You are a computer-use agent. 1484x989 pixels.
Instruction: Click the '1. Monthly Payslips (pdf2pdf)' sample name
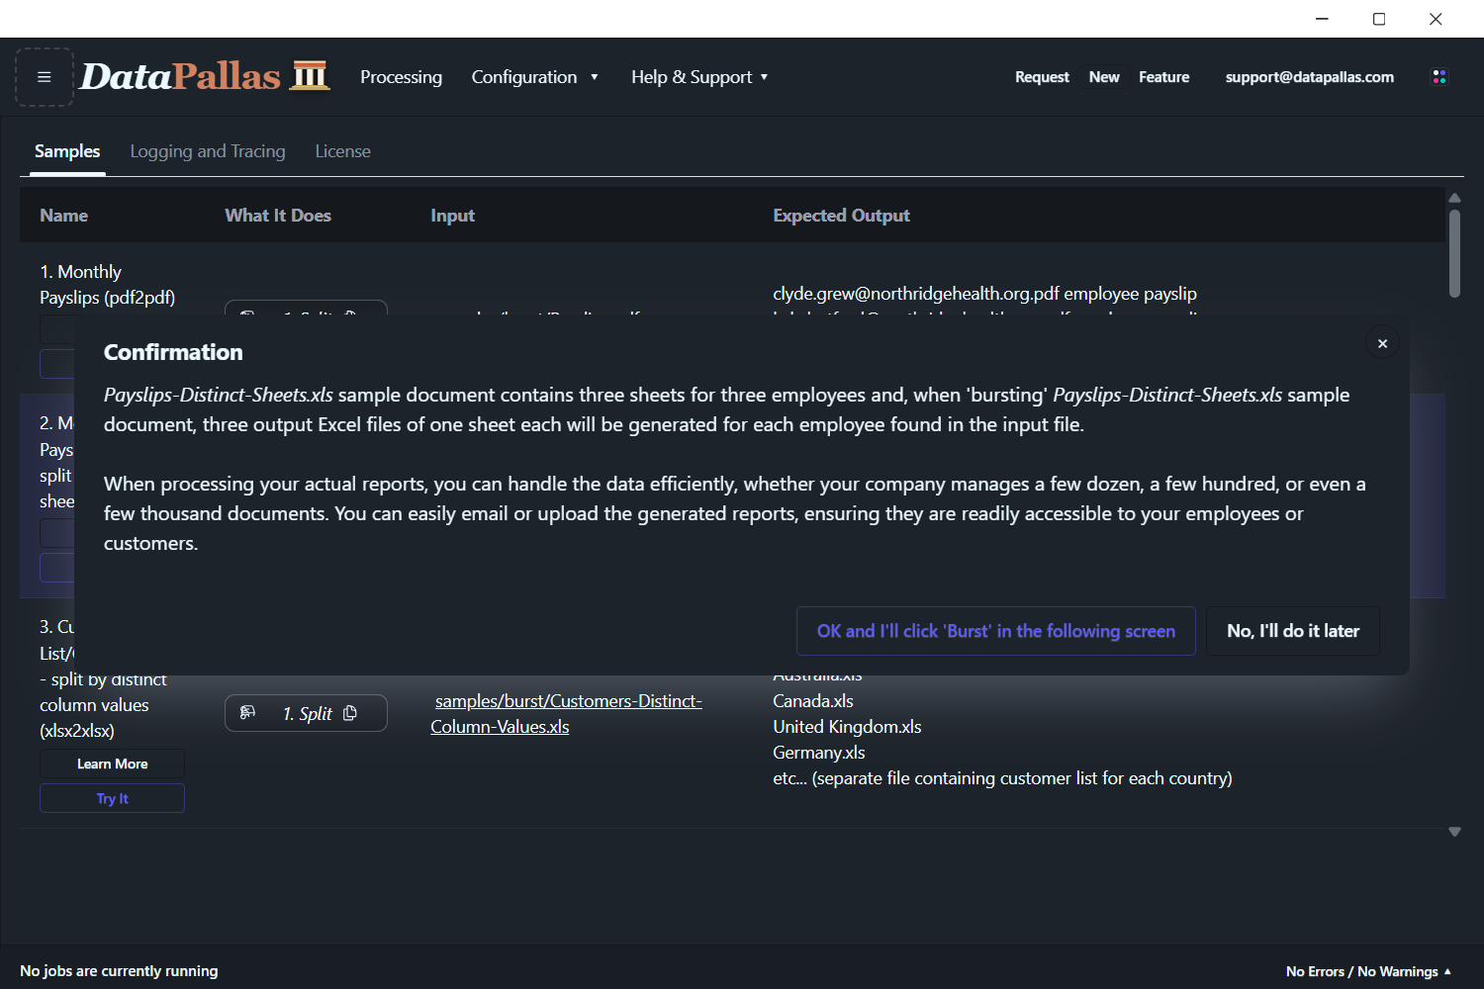point(108,285)
